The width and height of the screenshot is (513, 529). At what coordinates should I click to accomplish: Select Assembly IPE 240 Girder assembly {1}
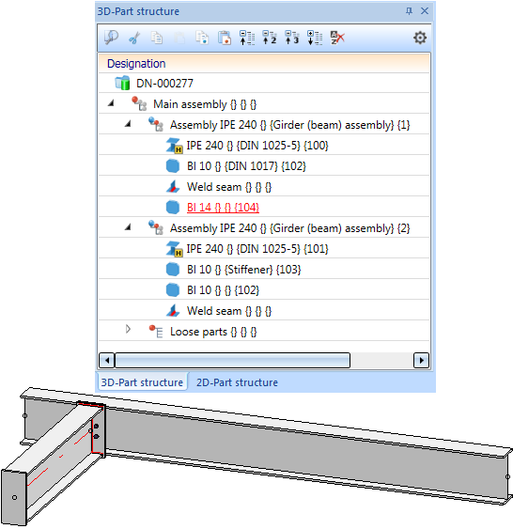tap(264, 124)
